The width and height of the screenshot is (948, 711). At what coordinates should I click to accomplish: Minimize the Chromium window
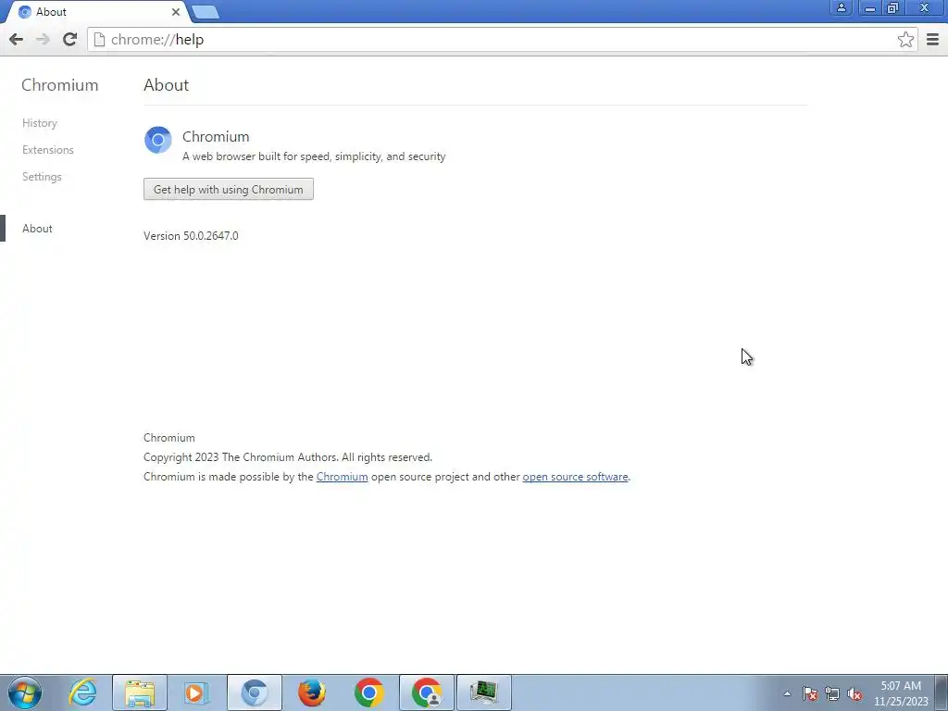click(x=870, y=7)
